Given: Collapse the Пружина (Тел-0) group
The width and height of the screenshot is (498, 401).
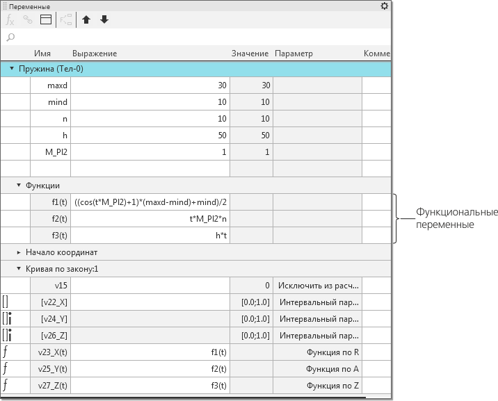Looking at the screenshot, I should point(12,69).
